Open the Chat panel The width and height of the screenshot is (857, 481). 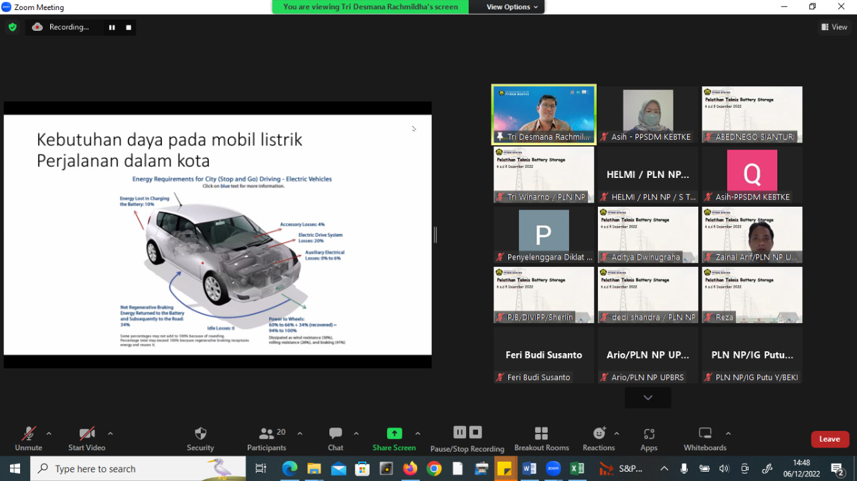(x=335, y=438)
